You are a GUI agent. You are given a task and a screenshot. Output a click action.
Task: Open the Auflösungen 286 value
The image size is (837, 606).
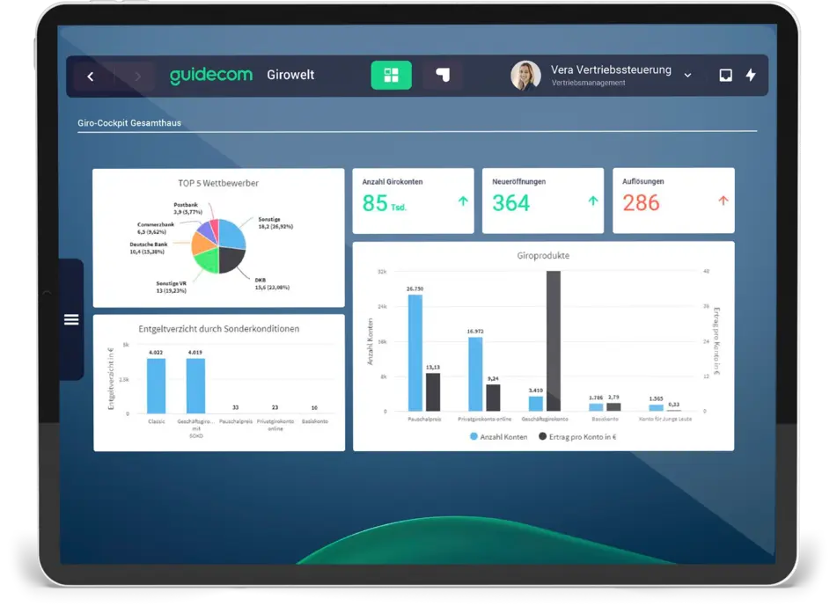click(x=641, y=202)
